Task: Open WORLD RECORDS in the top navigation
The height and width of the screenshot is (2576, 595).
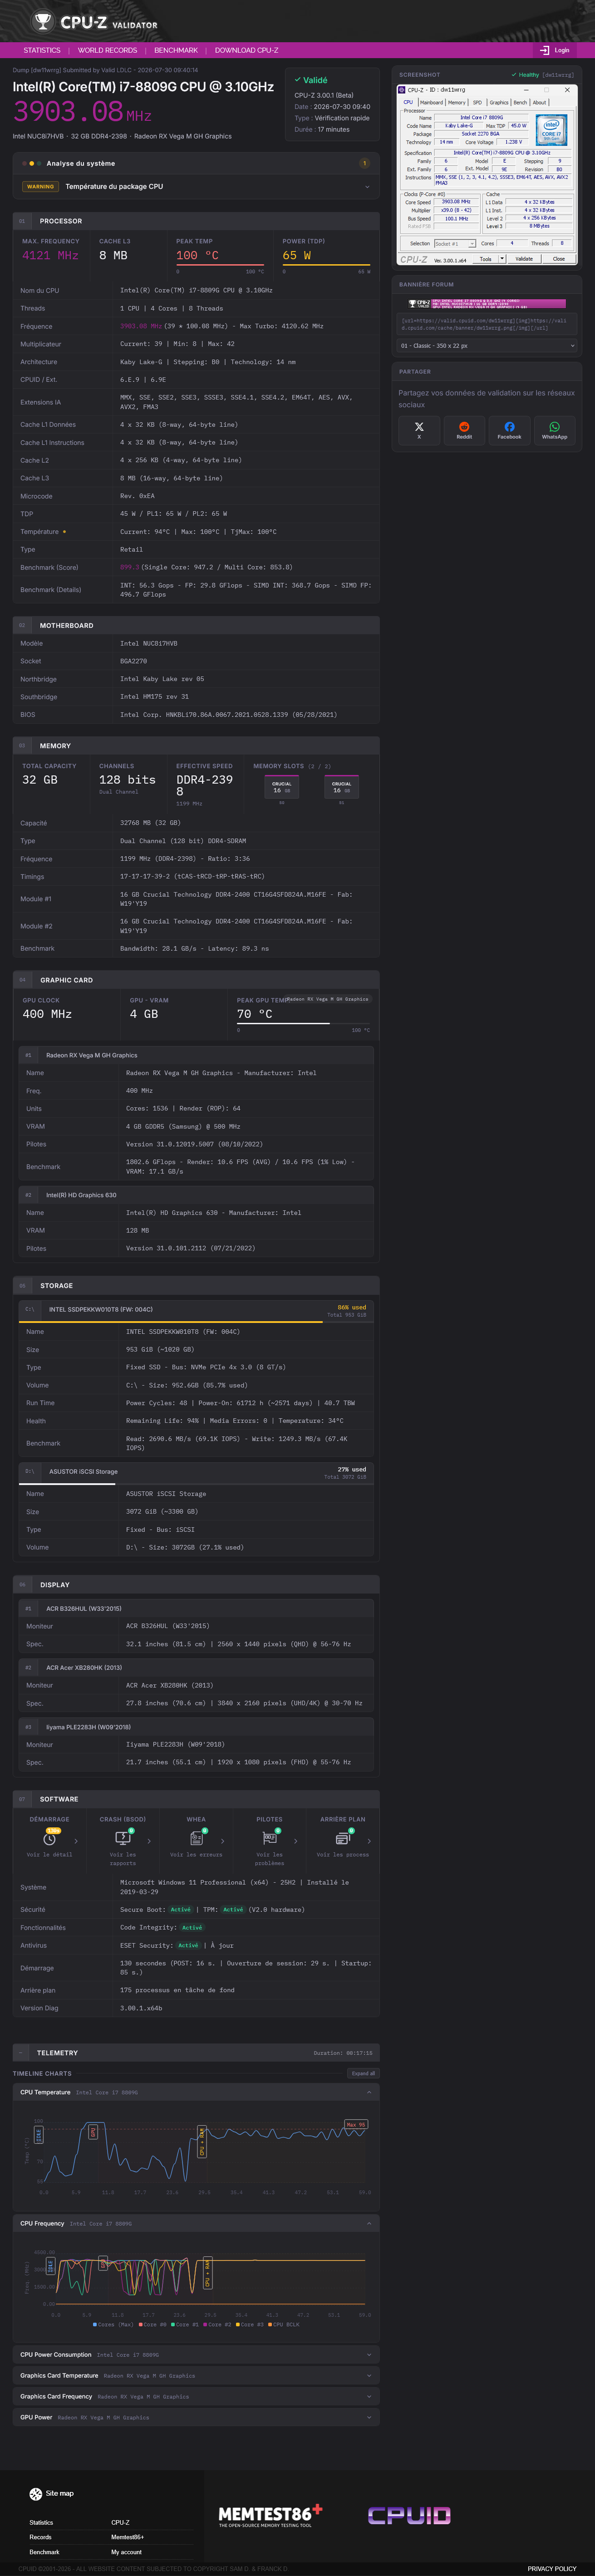Action: [x=108, y=50]
